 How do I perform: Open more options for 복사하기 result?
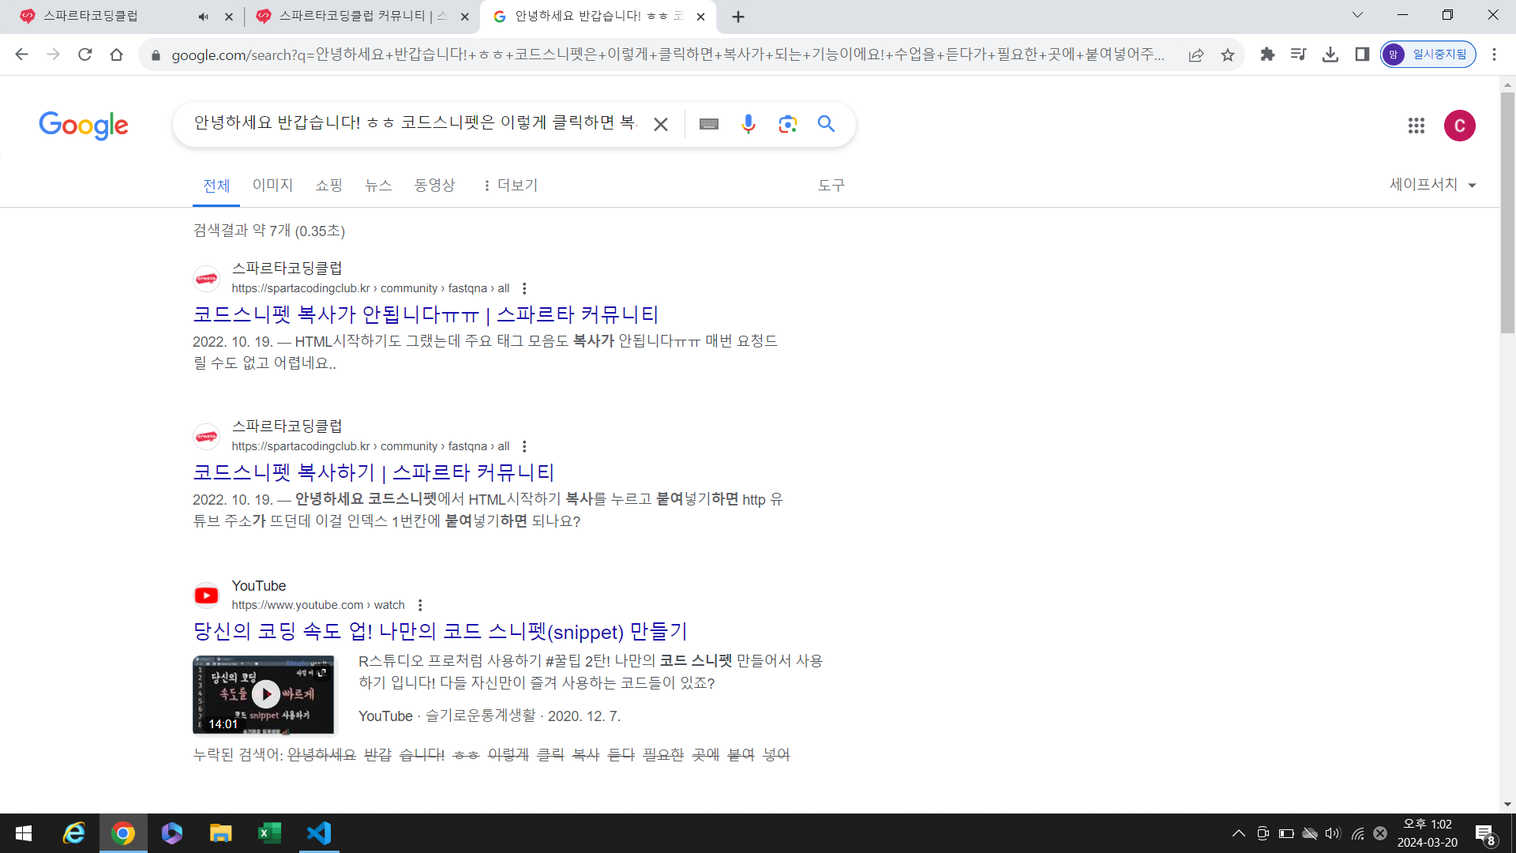(524, 446)
